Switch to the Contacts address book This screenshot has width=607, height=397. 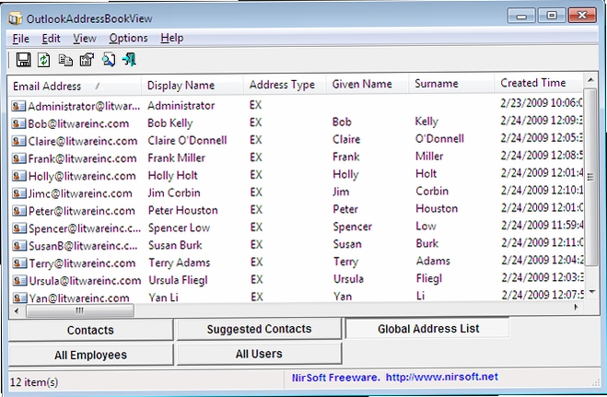pyautogui.click(x=90, y=330)
